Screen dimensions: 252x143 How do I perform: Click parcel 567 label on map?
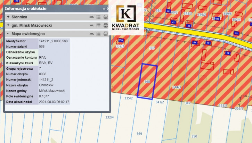[152, 48]
